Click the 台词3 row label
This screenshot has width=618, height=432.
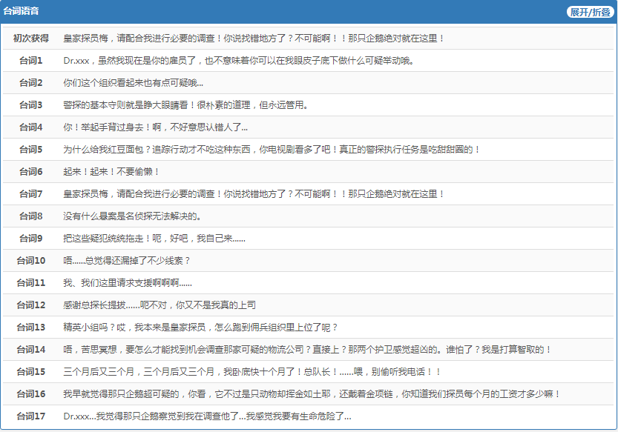point(31,105)
